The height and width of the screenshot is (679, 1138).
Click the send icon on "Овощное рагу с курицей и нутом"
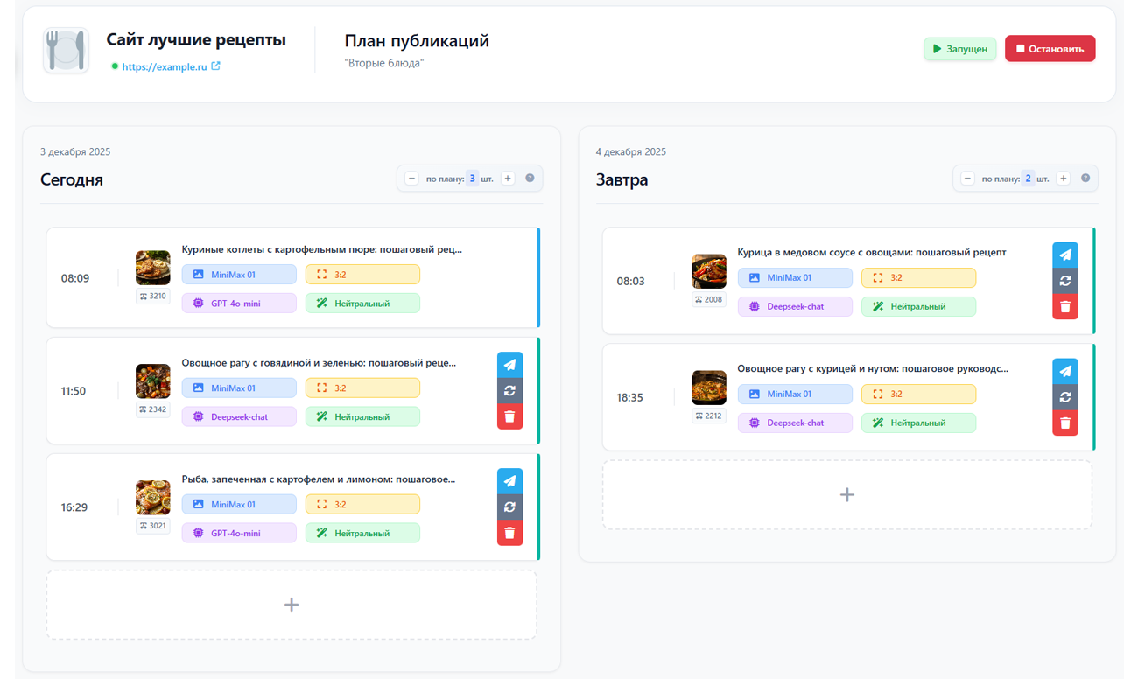pyautogui.click(x=1065, y=370)
